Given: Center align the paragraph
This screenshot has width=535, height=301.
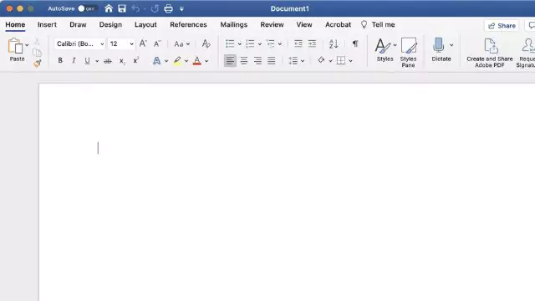Looking at the screenshot, I should (243, 61).
